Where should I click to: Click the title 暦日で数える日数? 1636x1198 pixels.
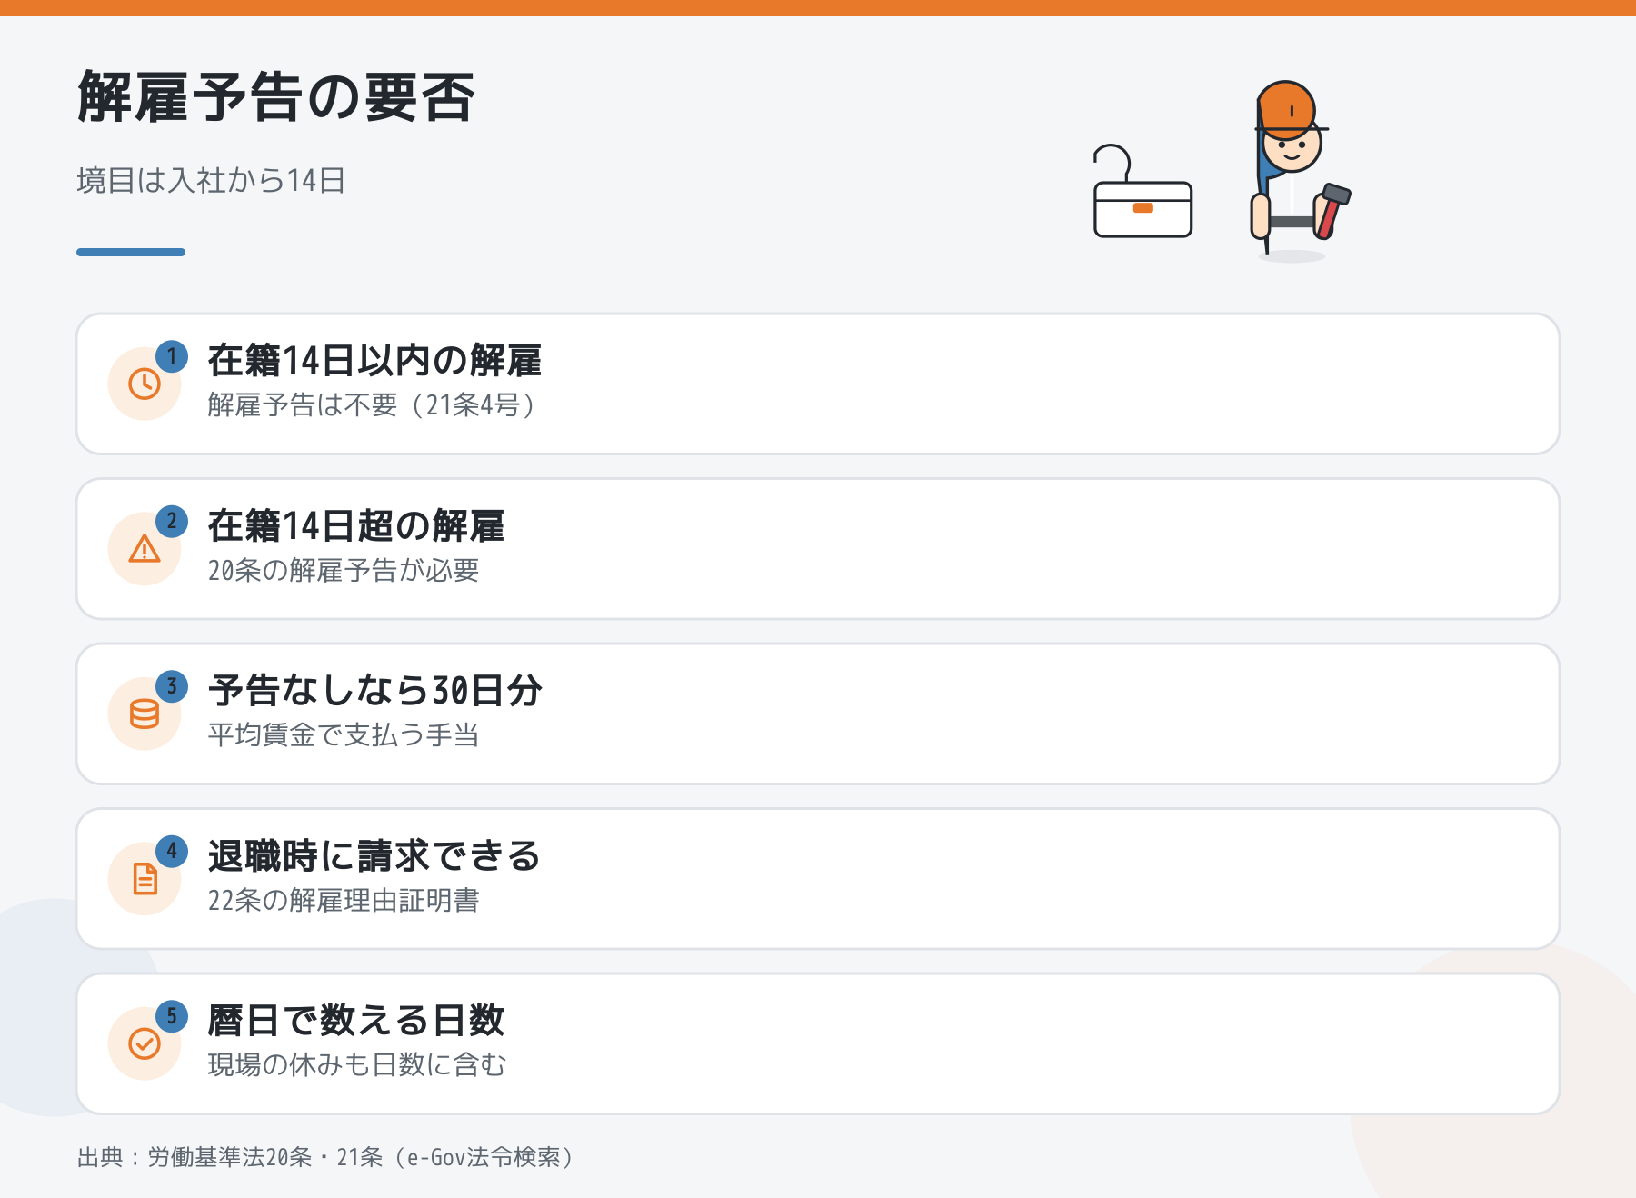[356, 1021]
